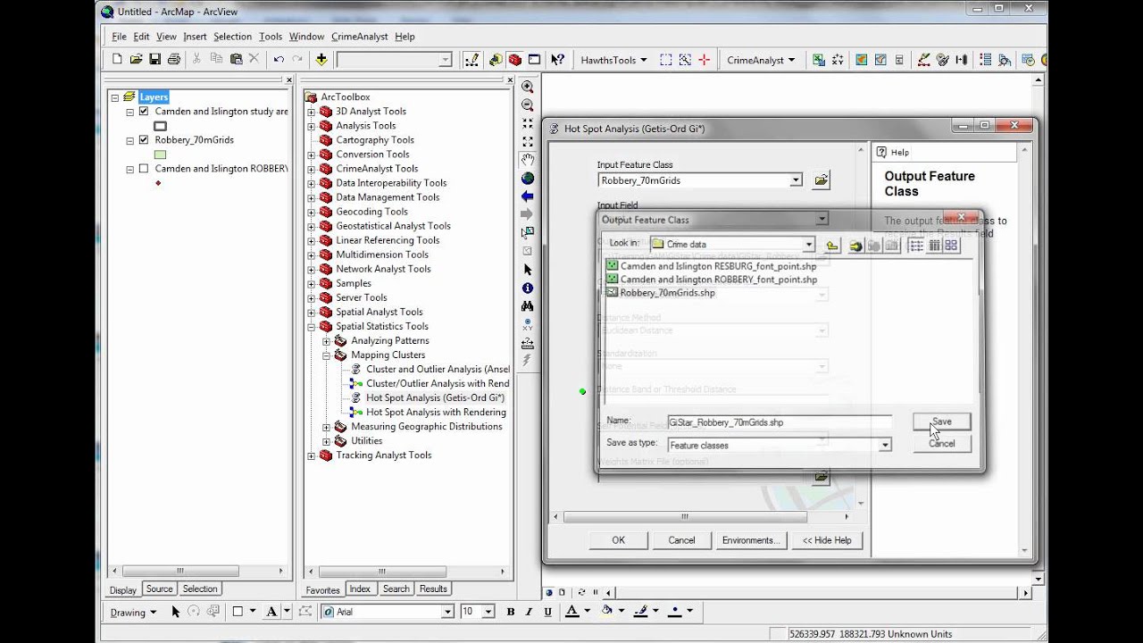Toggle Robbery_70mGrids layer visibility checkbox
The image size is (1143, 643).
point(143,140)
